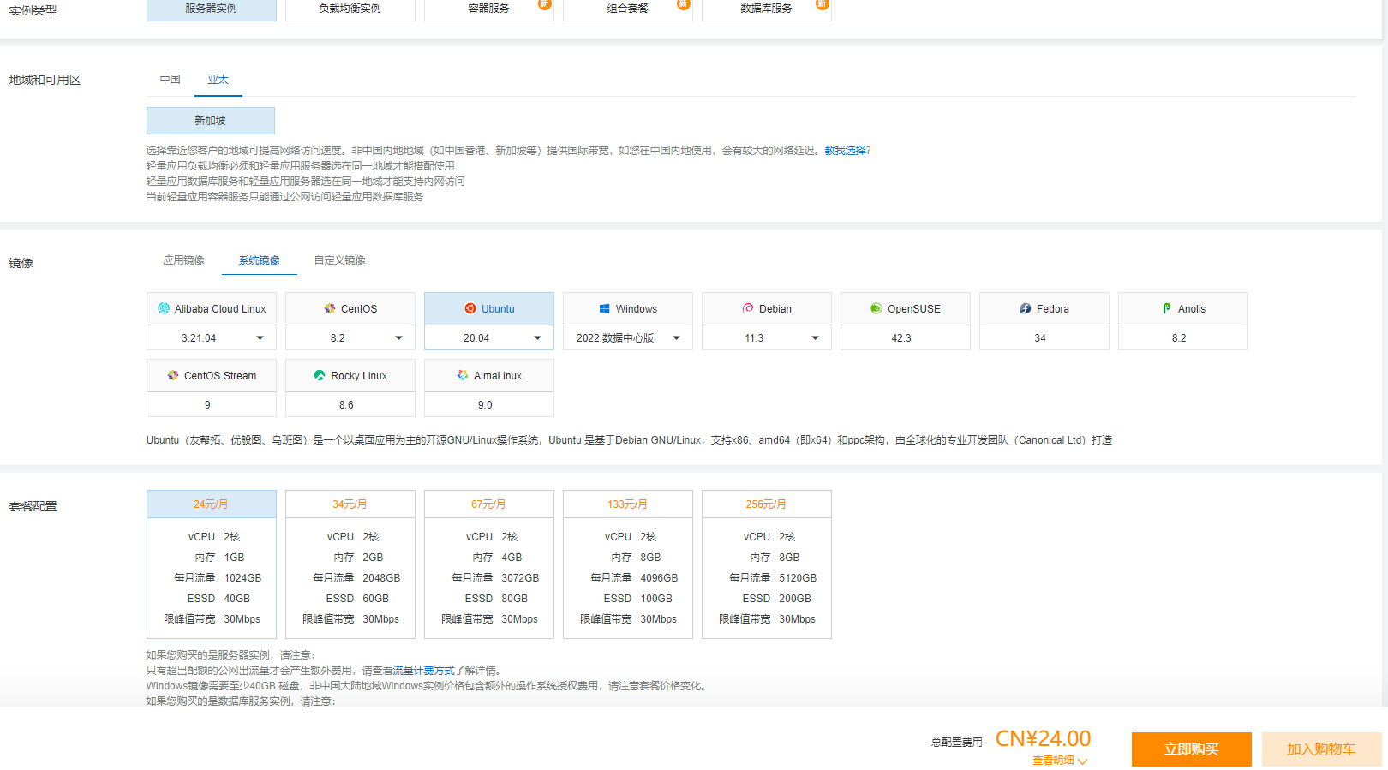
Task: Open the 流量计费方式 link
Action: 423,671
